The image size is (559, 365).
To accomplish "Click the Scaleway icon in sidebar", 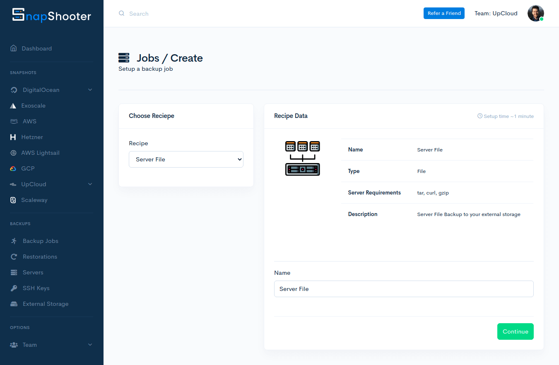I will pos(13,200).
